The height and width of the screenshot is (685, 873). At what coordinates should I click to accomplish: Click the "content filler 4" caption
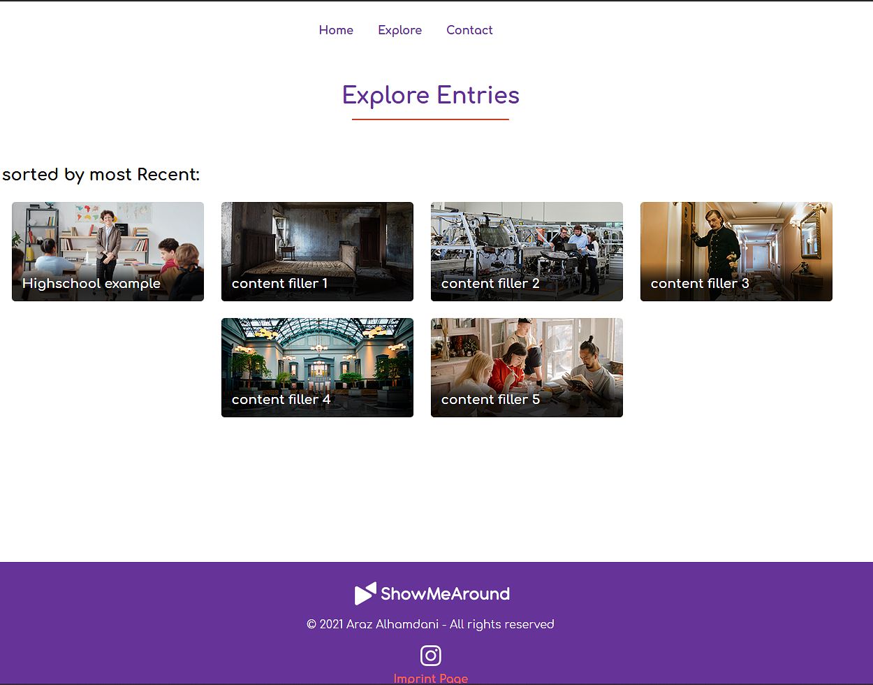[281, 400]
